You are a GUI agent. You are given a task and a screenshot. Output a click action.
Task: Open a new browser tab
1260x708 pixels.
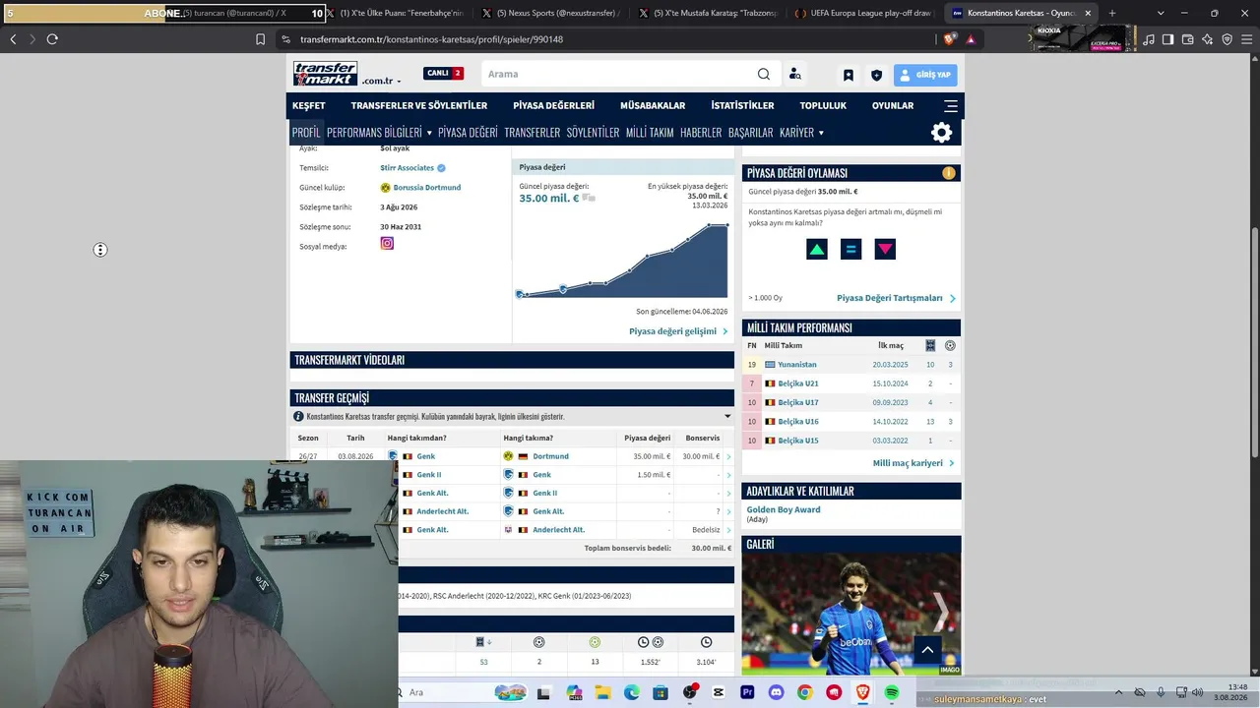1112,14
